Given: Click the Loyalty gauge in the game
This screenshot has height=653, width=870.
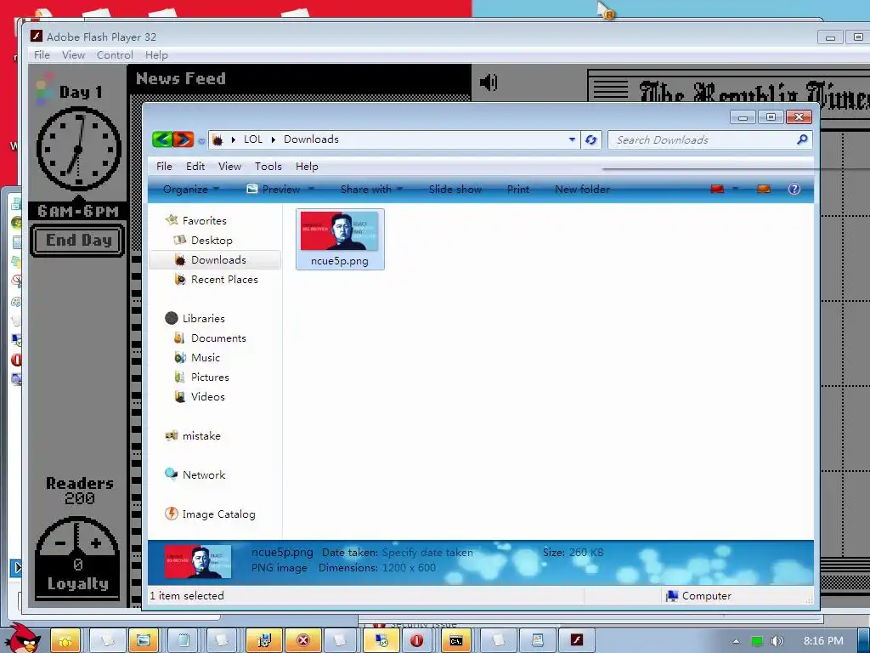Looking at the screenshot, I should (77, 557).
